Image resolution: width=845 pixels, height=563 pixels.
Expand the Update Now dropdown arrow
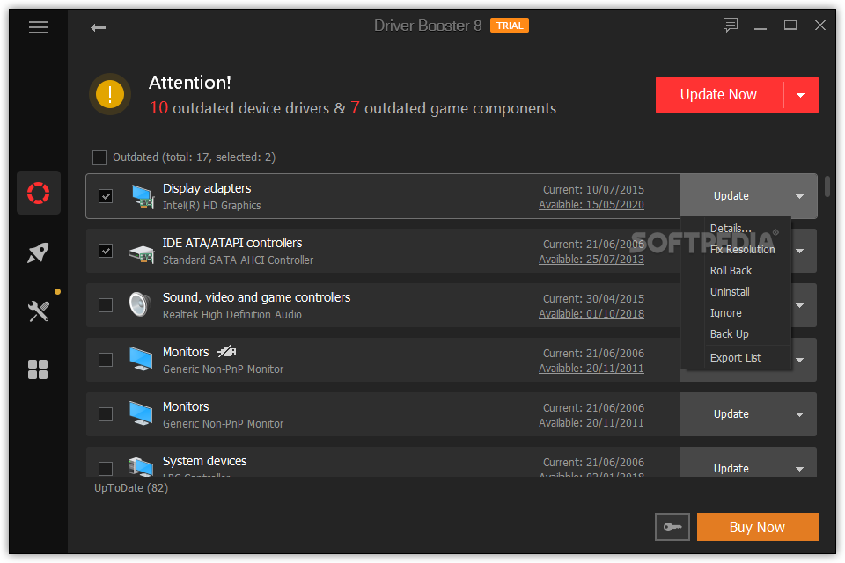tap(801, 95)
